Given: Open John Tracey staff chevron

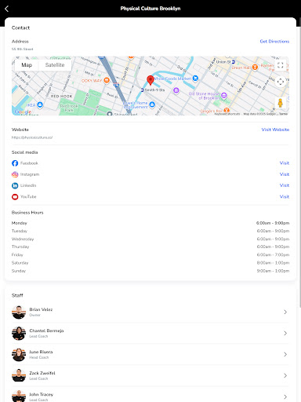Looking at the screenshot, I should point(285,397).
